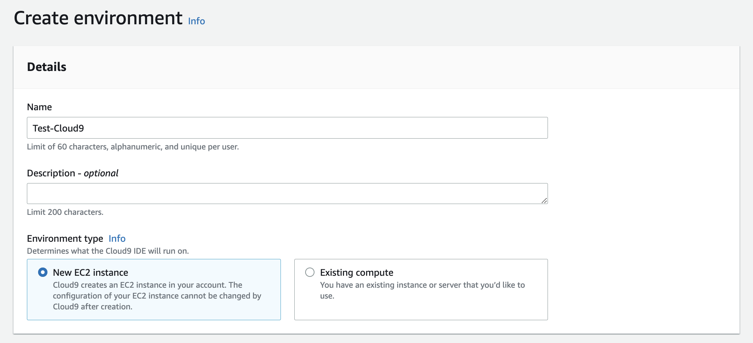Screen dimensions: 753x343
Task: Click the Environment type label
Action: (65, 238)
